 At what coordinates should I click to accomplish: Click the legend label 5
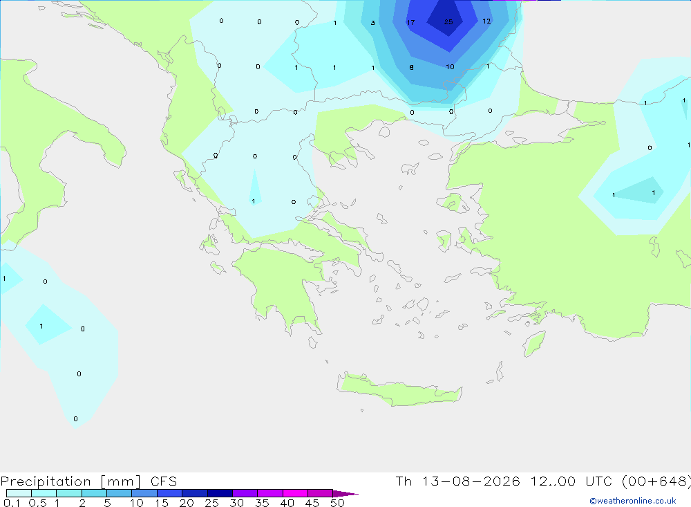(107, 503)
